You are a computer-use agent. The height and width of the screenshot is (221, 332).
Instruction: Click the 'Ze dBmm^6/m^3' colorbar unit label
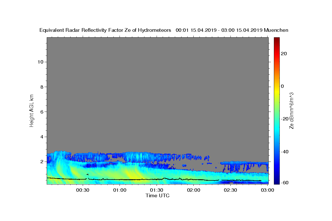click(291, 110)
